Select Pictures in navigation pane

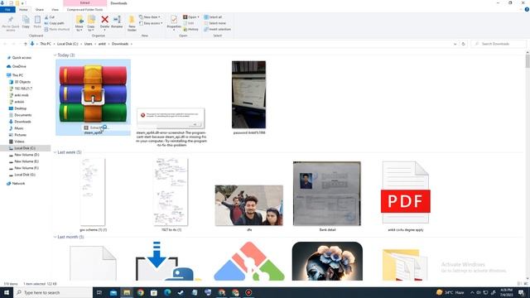pos(20,135)
